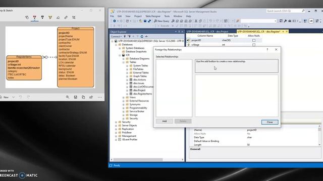Open See more menu in Snip & Sketch

[x=100, y=97]
